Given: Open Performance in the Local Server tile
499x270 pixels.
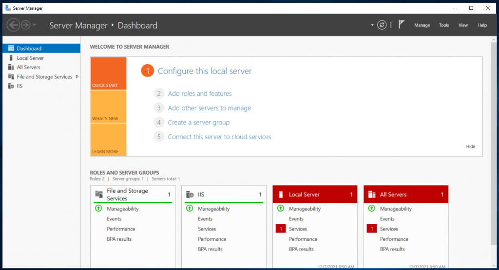Looking at the screenshot, I should click(303, 239).
